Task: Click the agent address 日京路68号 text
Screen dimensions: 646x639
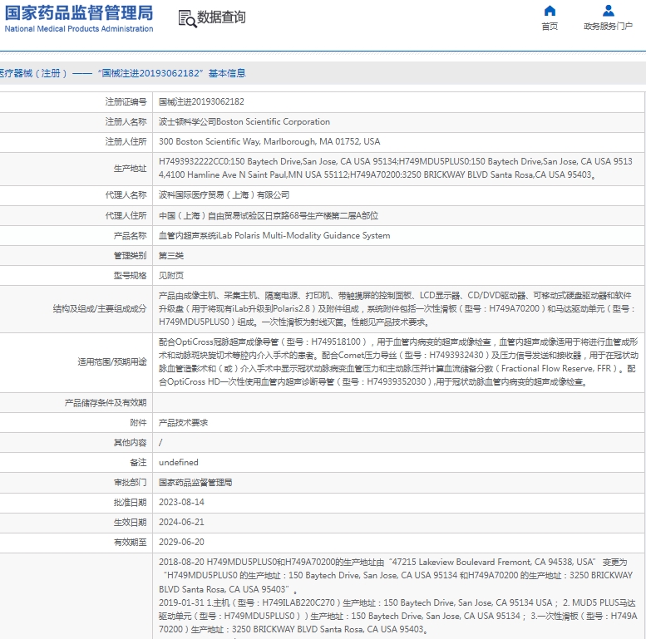Action: coord(269,216)
